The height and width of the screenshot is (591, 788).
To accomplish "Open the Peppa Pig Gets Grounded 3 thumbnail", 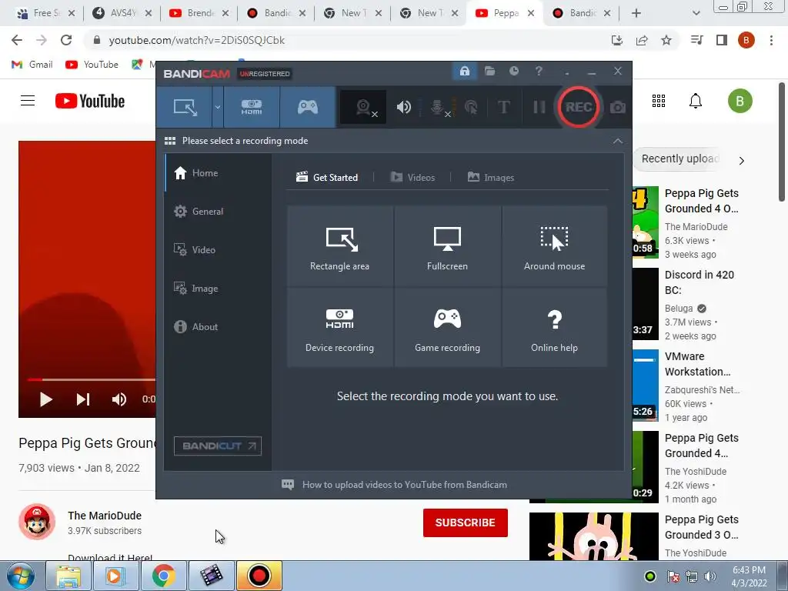I will point(593,536).
